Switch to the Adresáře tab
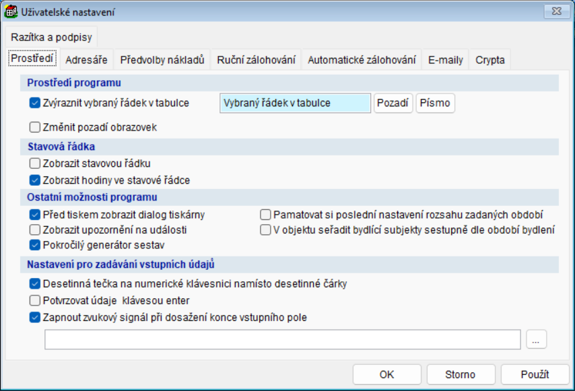This screenshot has width=575, height=391. click(x=86, y=60)
